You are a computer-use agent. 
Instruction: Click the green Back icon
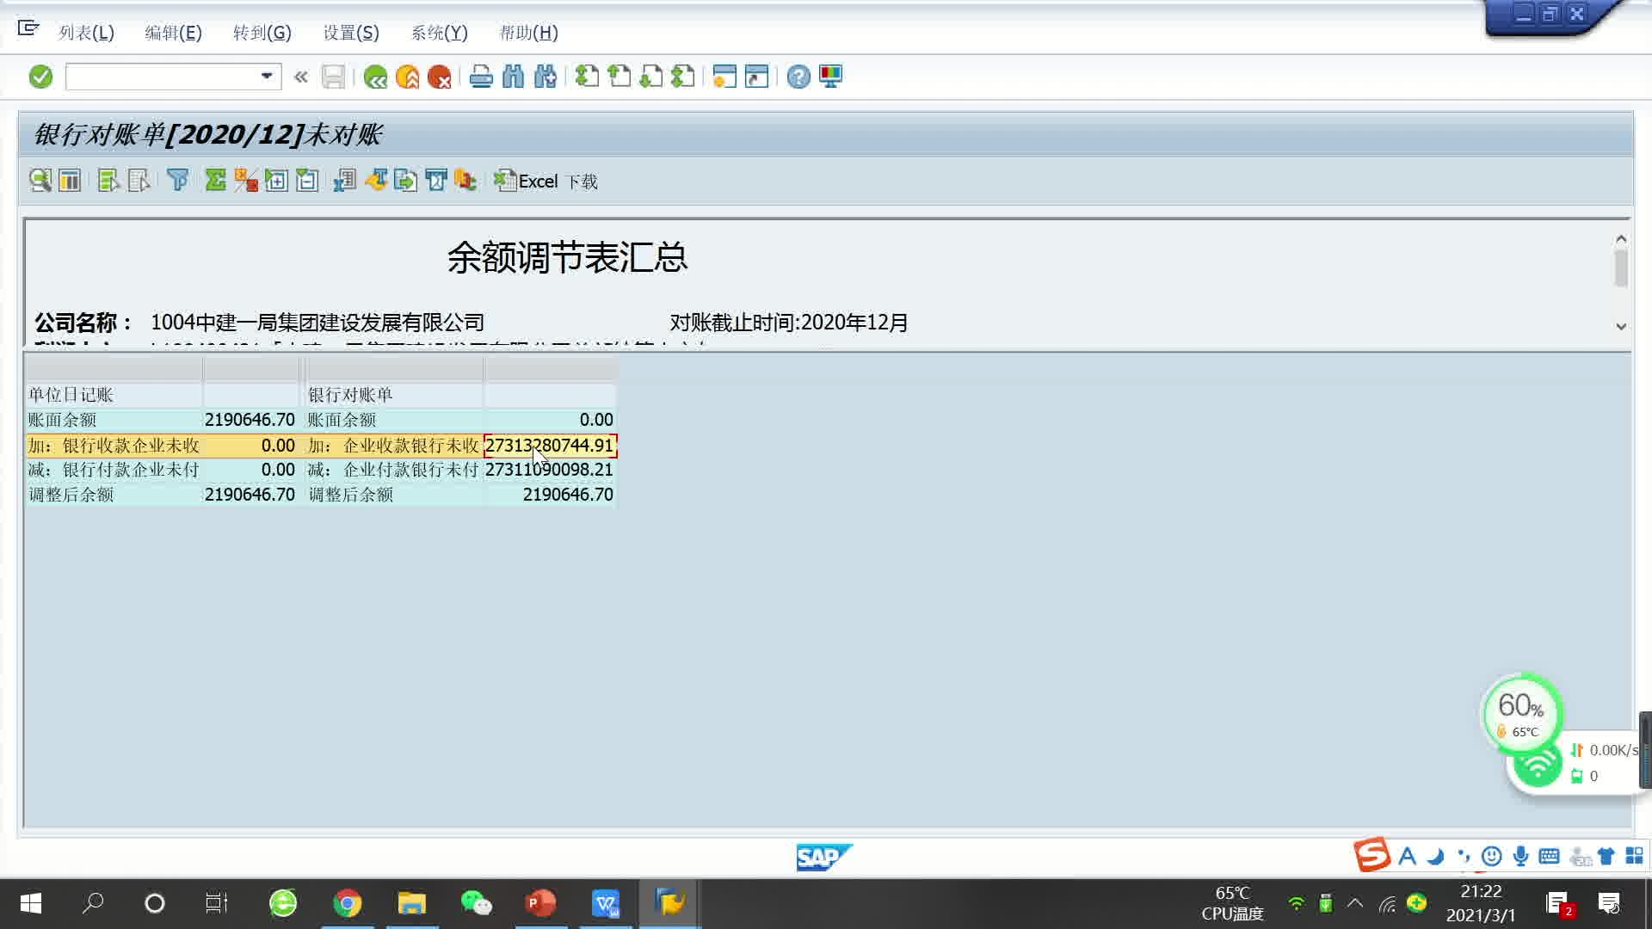(x=375, y=77)
